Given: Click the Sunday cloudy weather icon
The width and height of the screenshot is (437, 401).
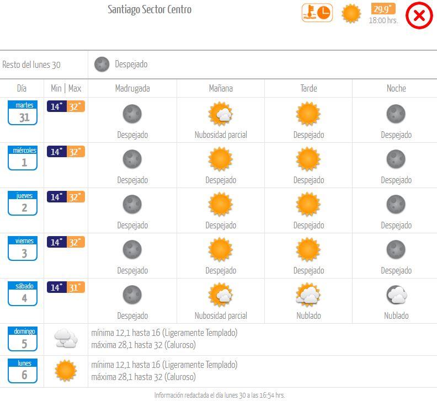Looking at the screenshot, I should (x=66, y=338).
